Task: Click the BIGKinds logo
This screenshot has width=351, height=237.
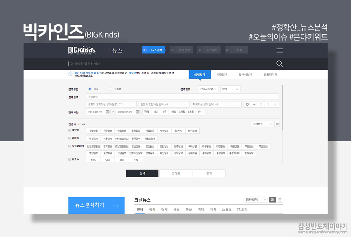Action: point(82,50)
